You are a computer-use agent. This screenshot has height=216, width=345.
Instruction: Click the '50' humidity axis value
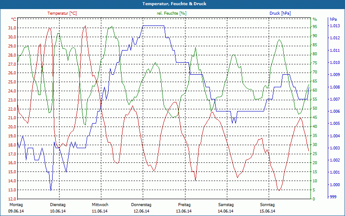315,108
